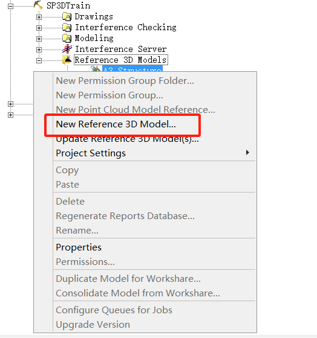Viewport: 317px width, 338px height.
Task: Choose Update Reference 3D Model(s) menu item
Action: coord(127,139)
